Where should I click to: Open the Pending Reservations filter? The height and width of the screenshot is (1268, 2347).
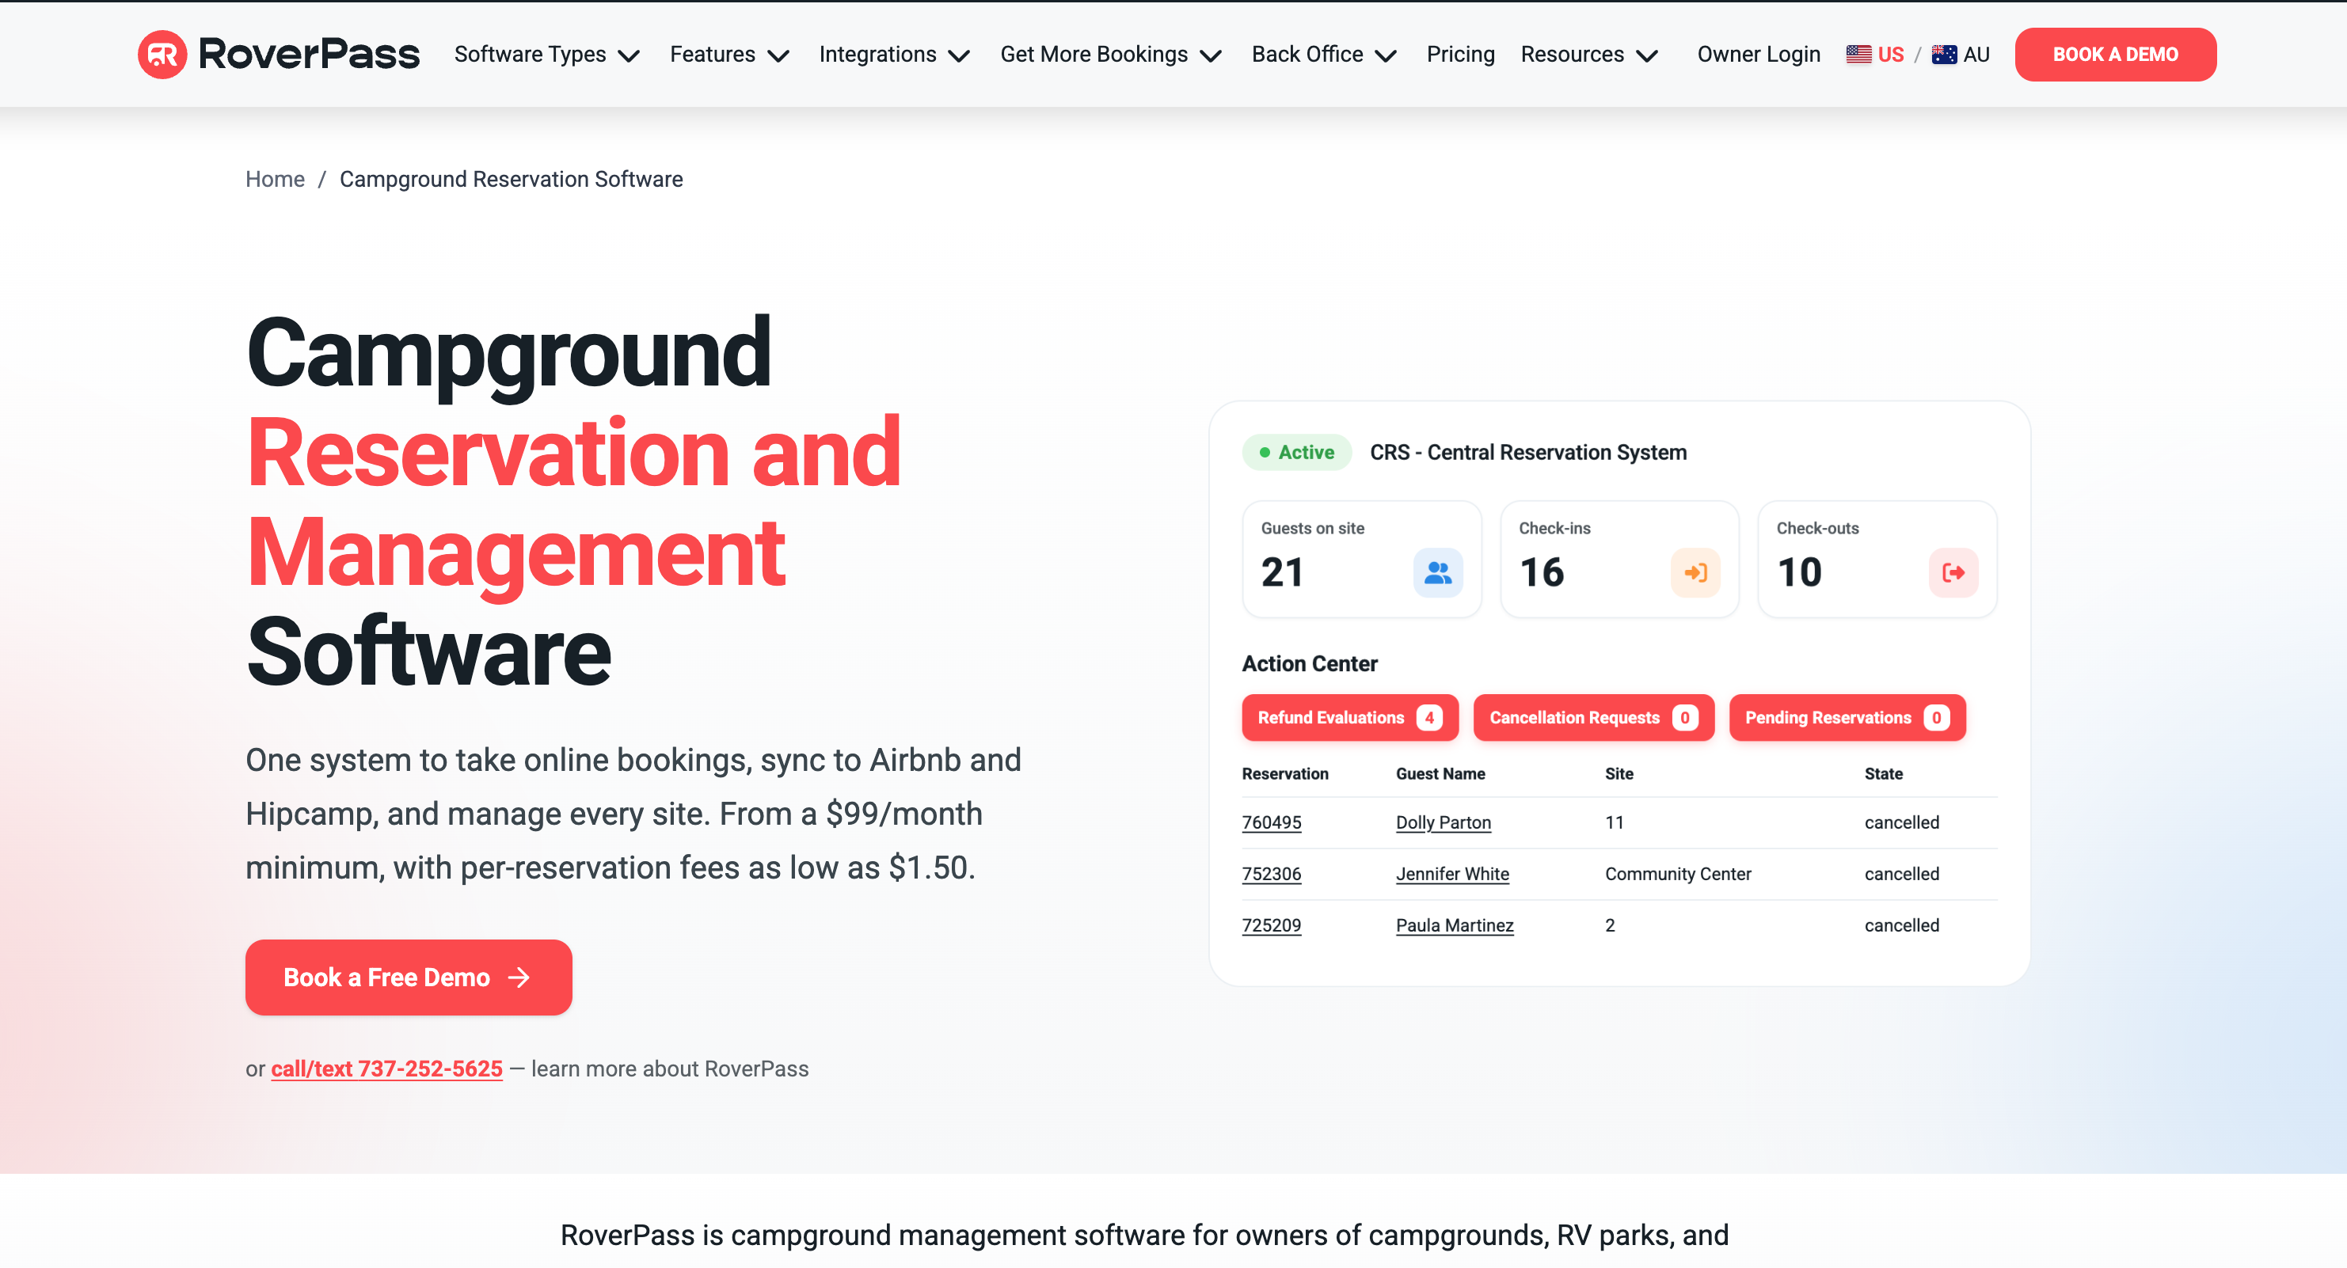1847,718
